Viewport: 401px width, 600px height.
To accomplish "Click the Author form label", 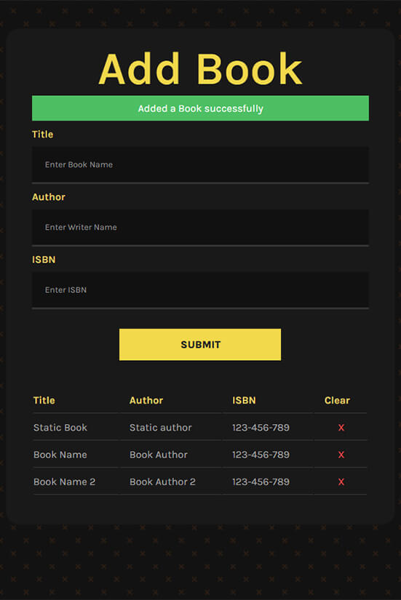I will [49, 197].
